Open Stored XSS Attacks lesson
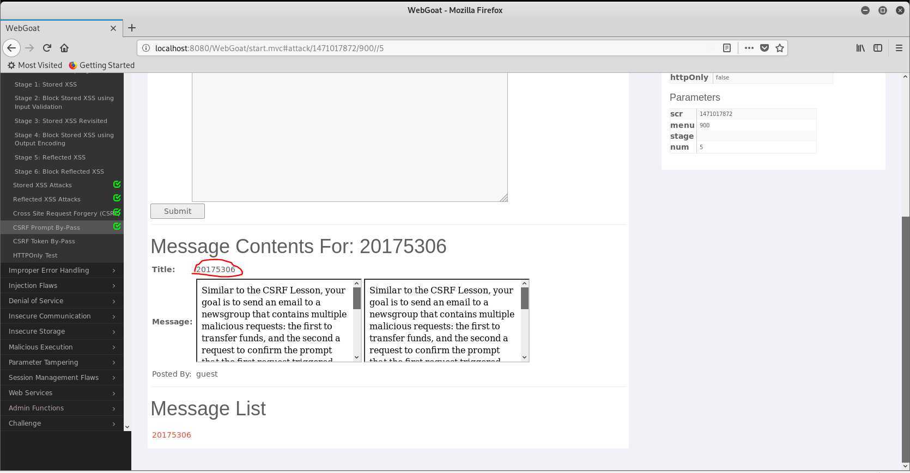910x473 pixels. tap(43, 185)
